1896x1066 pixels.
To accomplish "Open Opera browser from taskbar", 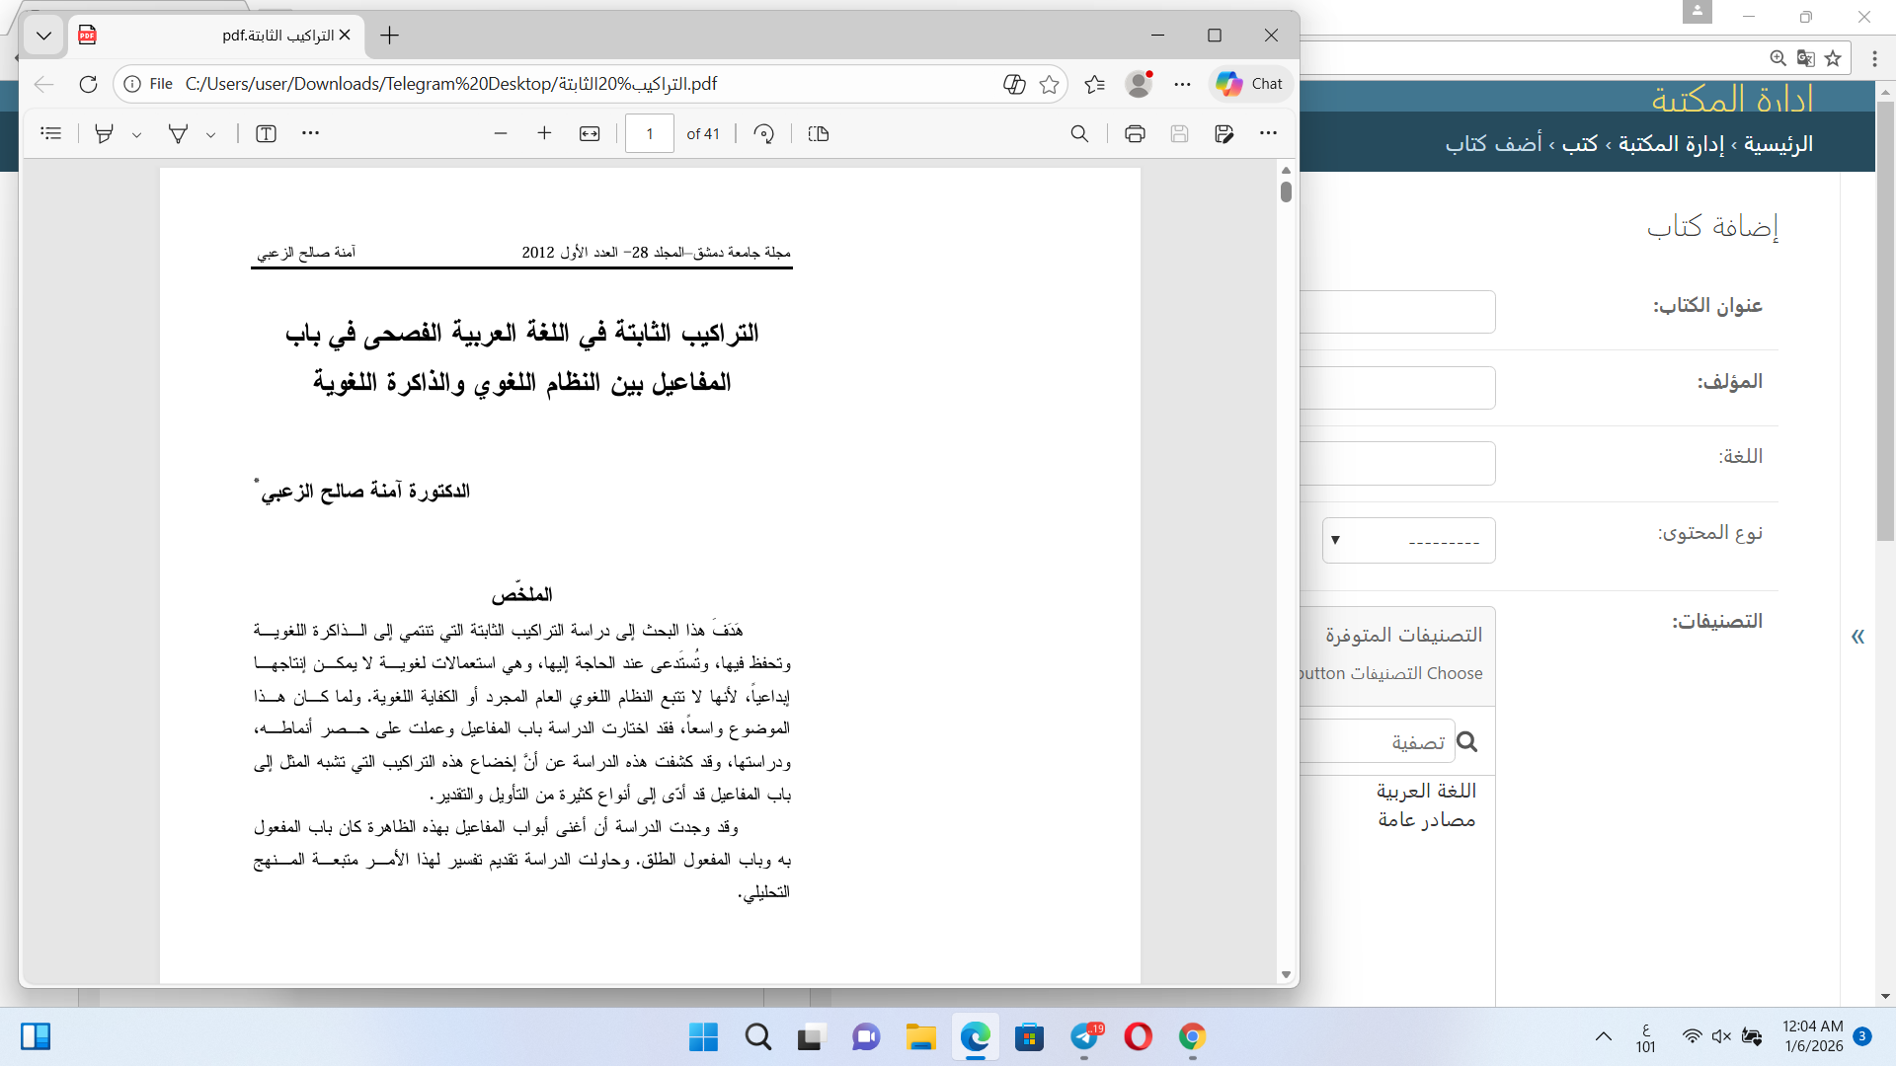I will (1138, 1037).
